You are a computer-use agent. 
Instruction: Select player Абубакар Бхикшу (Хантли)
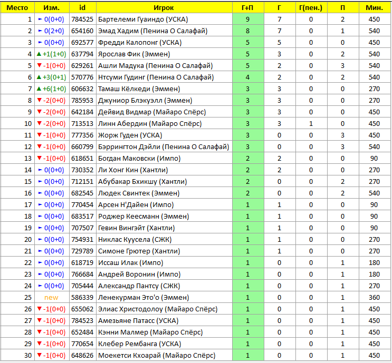142,182
